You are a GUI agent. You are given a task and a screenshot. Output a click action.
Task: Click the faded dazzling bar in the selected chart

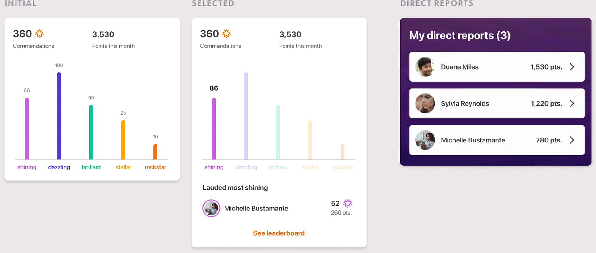246,116
